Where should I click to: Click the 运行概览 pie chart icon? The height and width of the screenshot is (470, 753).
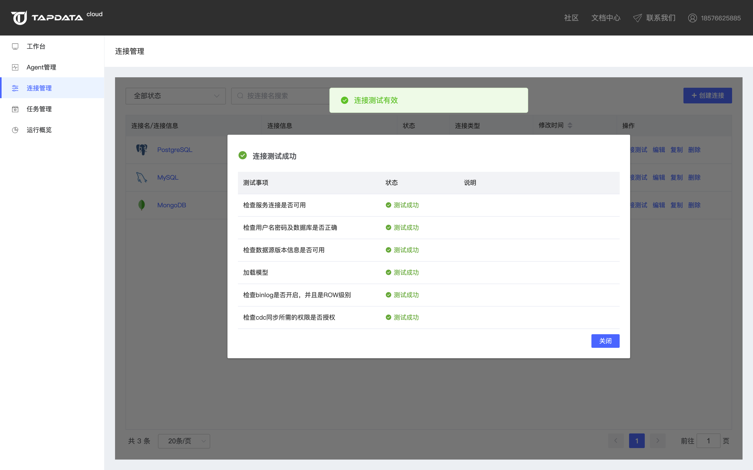pyautogui.click(x=15, y=130)
